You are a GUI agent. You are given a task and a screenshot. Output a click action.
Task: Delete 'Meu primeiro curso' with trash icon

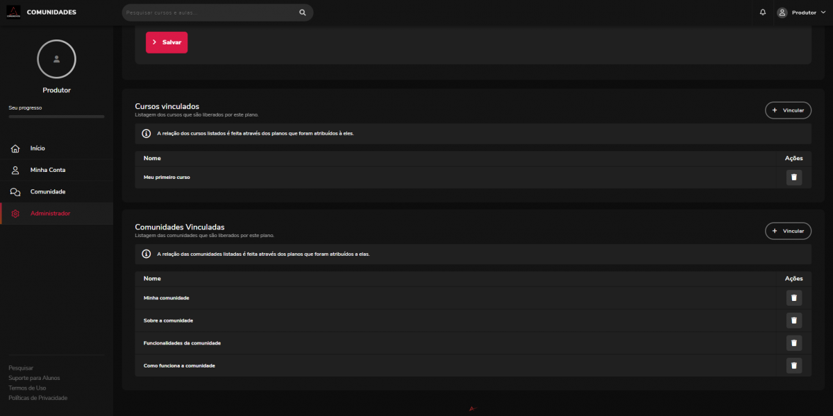coord(793,177)
